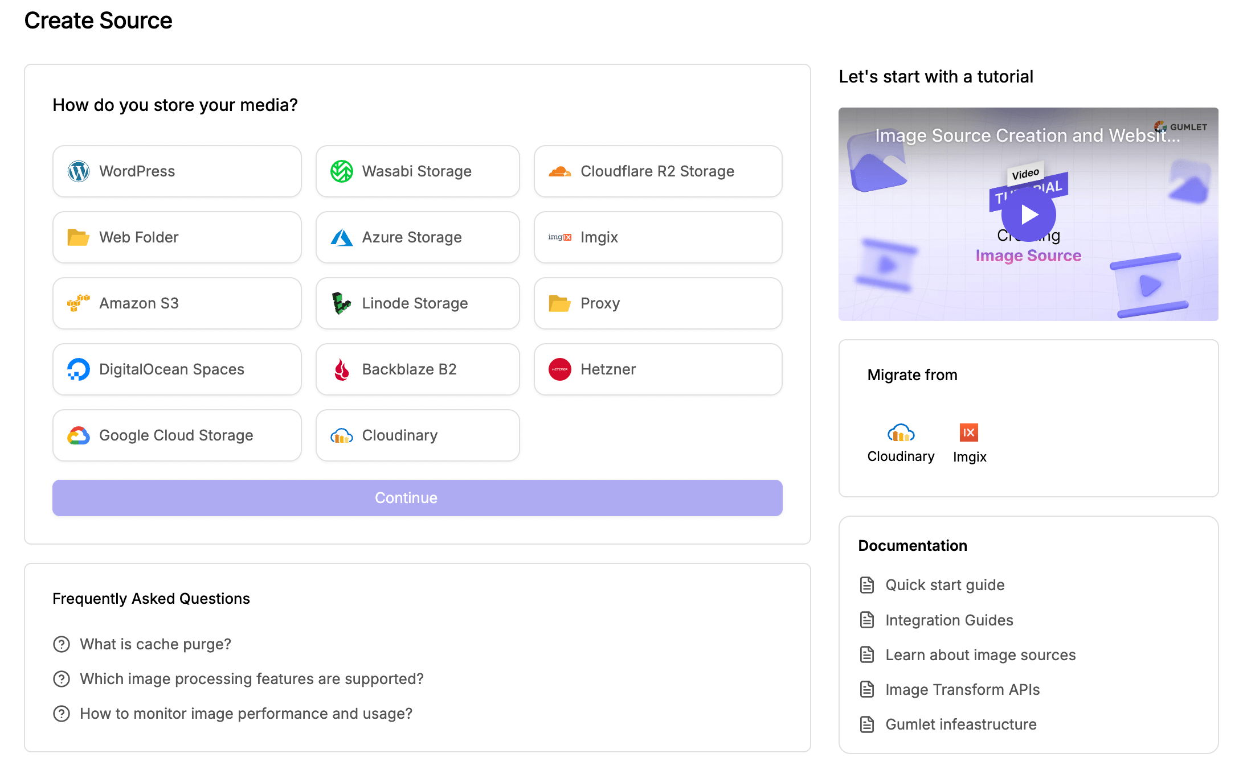Image resolution: width=1243 pixels, height=766 pixels.
Task: Click document icon beside Gumlet infeastructure
Action: point(867,724)
